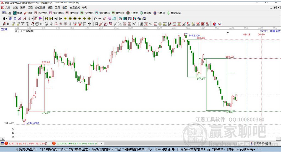Screen dimensions: 281x152
Task: Click the 收858931日线 status entry
Action: pyautogui.click(x=261, y=143)
